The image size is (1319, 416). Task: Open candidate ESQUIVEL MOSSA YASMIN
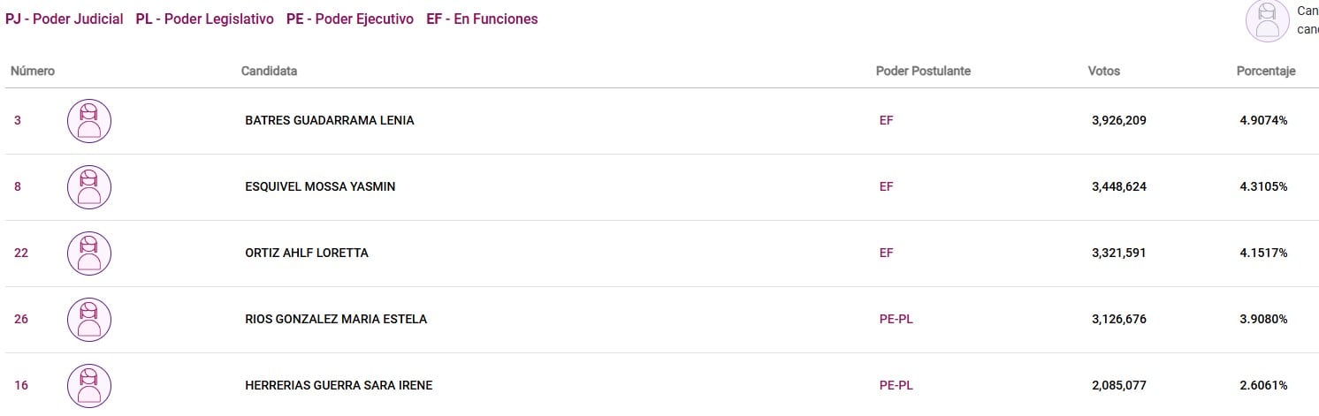coord(320,187)
